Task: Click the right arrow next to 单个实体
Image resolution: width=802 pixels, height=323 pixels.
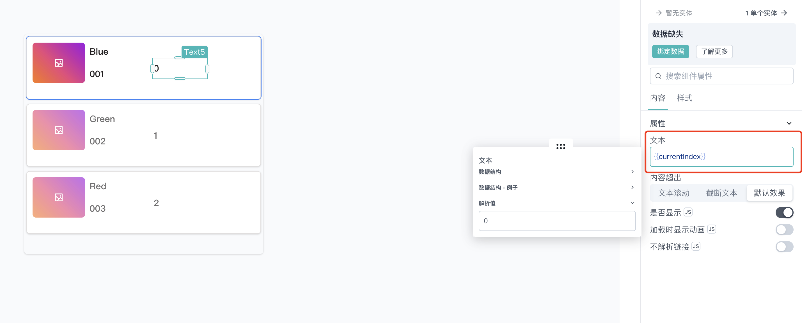Action: [x=784, y=13]
